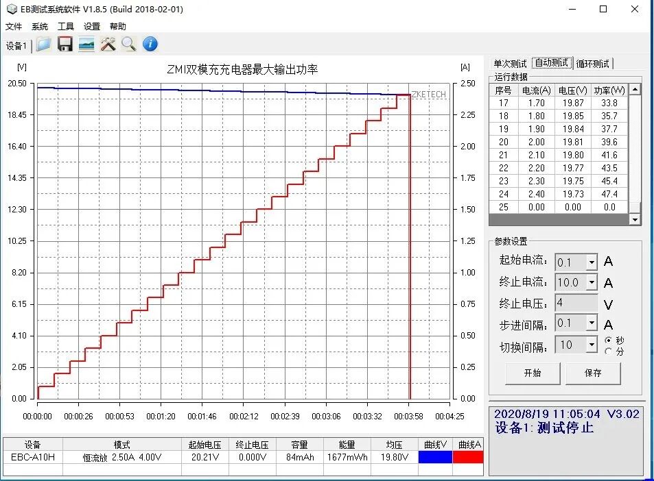Save the curve image with the picture icon
654x481 pixels.
[x=86, y=44]
